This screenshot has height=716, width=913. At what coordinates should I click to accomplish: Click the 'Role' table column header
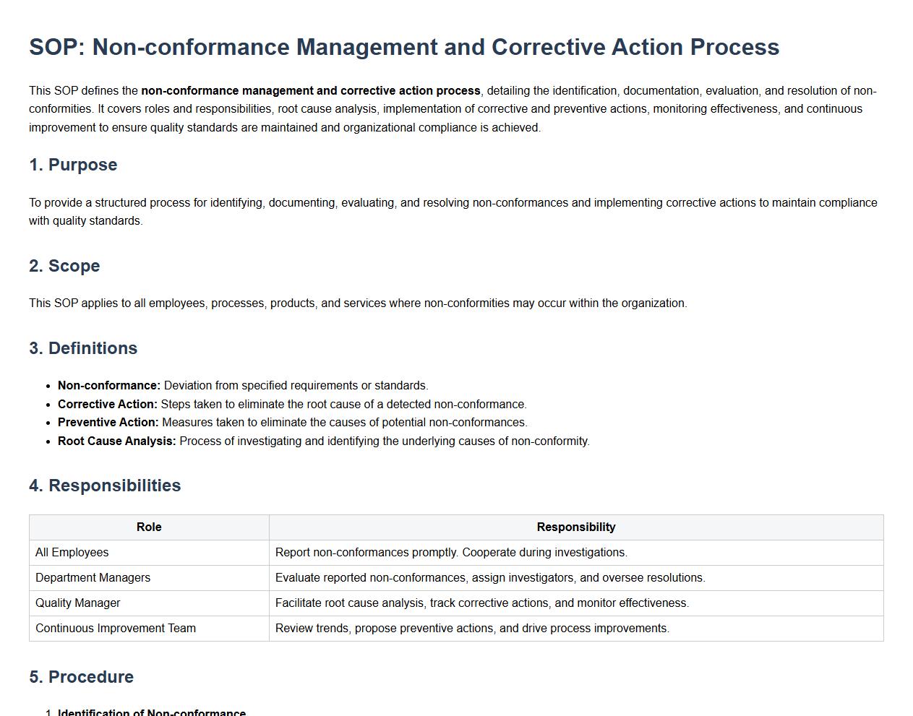point(149,527)
